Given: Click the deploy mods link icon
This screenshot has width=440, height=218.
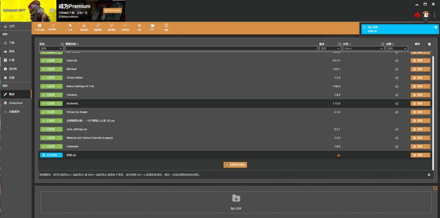Looking at the screenshot, I should tap(98, 25).
